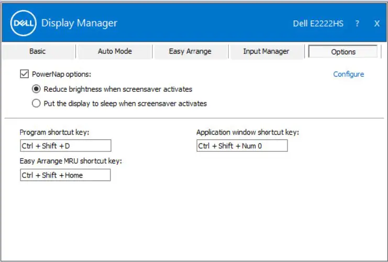The height and width of the screenshot is (262, 388).
Task: Select Reduce brightness when screensaver activates
Action: [x=36, y=89]
